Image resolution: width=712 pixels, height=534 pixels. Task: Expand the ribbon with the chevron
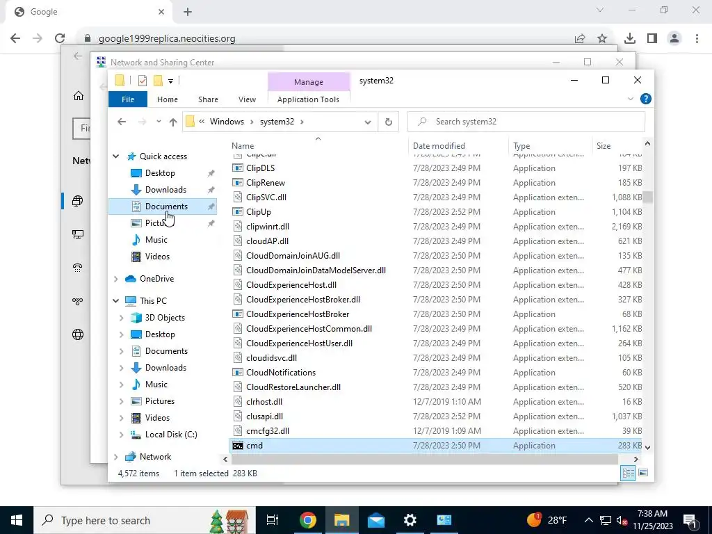pos(630,99)
